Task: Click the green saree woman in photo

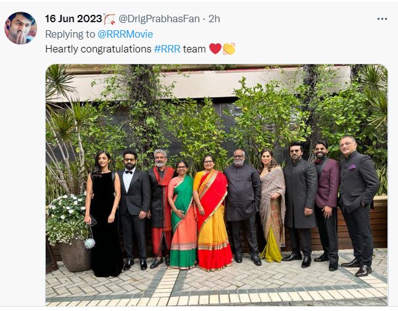Action: point(182,215)
